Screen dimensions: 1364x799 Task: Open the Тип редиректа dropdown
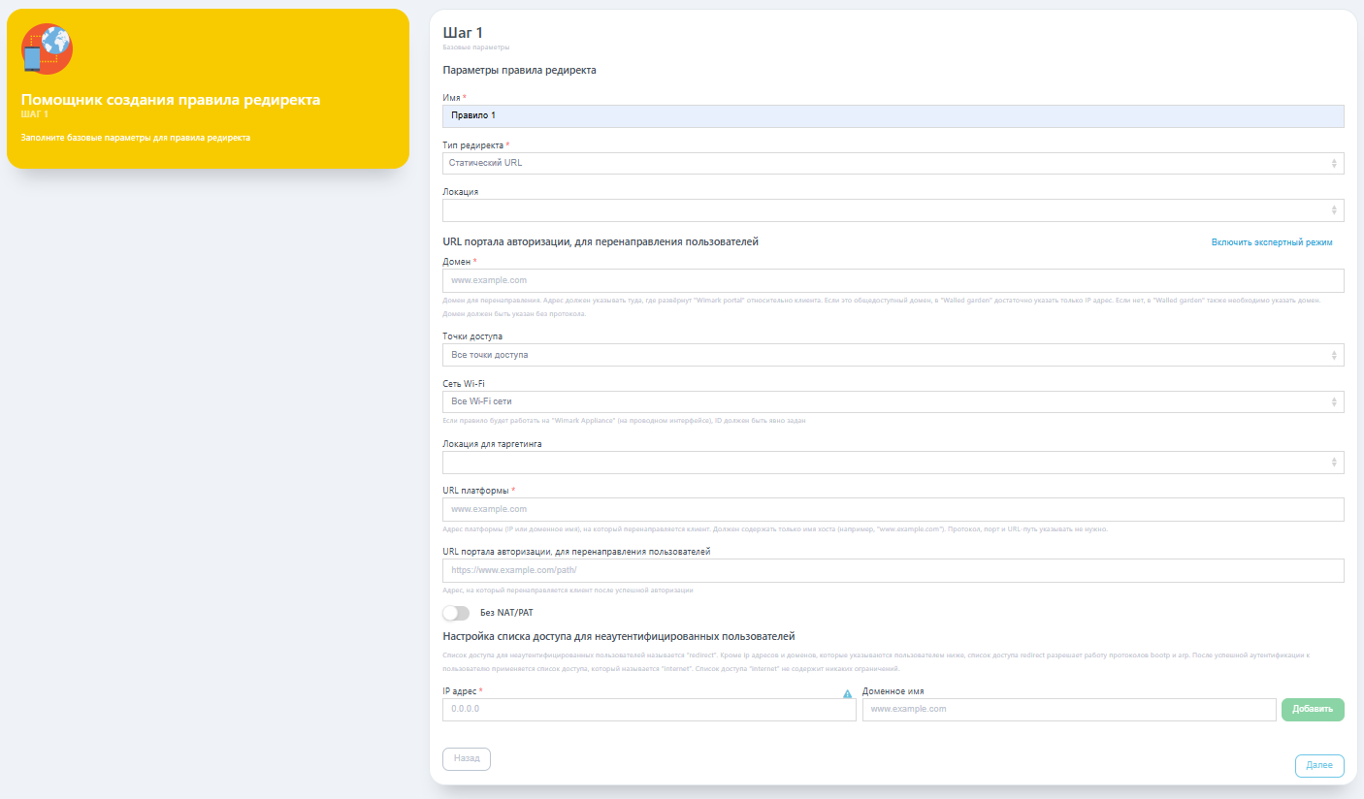coord(893,163)
